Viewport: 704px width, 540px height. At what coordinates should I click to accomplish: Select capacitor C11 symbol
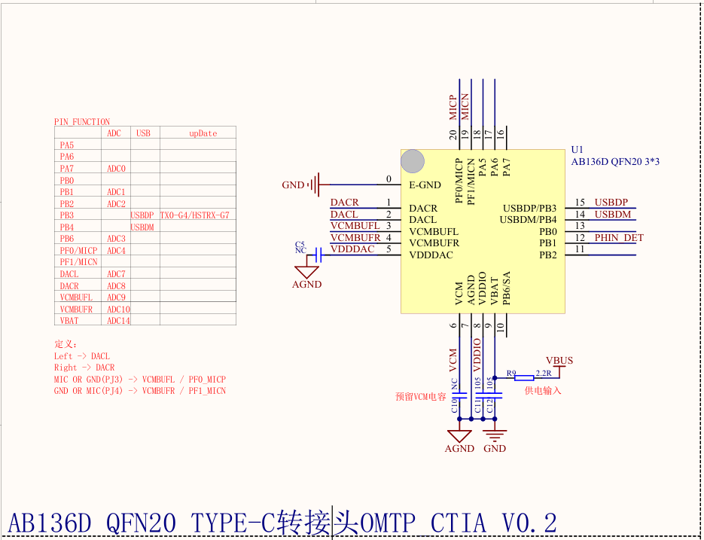[x=483, y=396]
